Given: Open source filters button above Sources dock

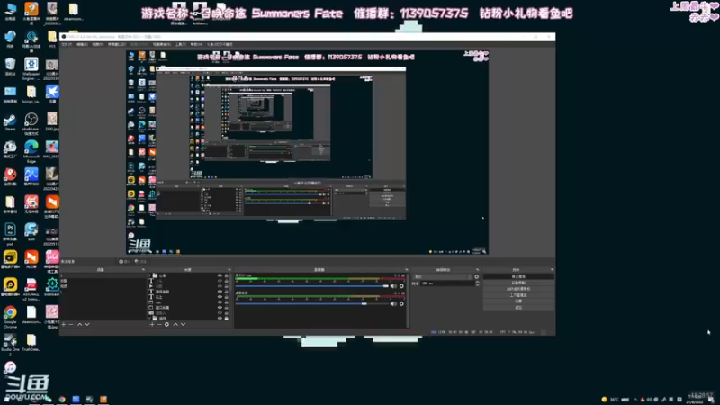Looking at the screenshot, I should (140, 261).
